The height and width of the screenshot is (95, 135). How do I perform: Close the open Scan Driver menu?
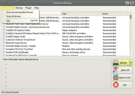(7, 8)
